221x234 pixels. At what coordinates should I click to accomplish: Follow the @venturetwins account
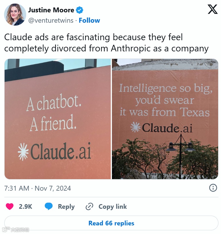[89, 20]
